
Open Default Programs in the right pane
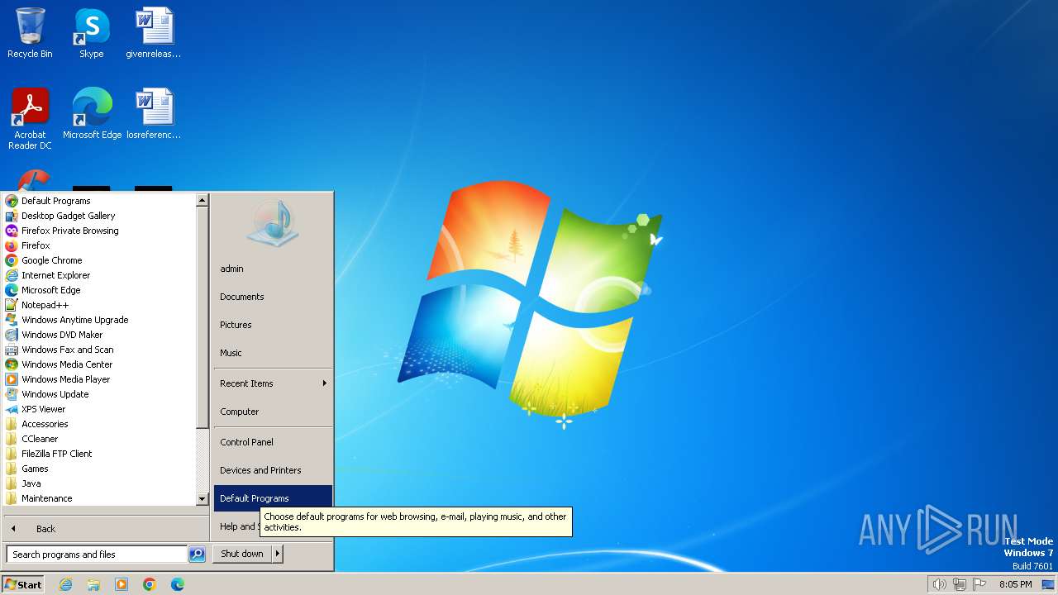[273, 498]
